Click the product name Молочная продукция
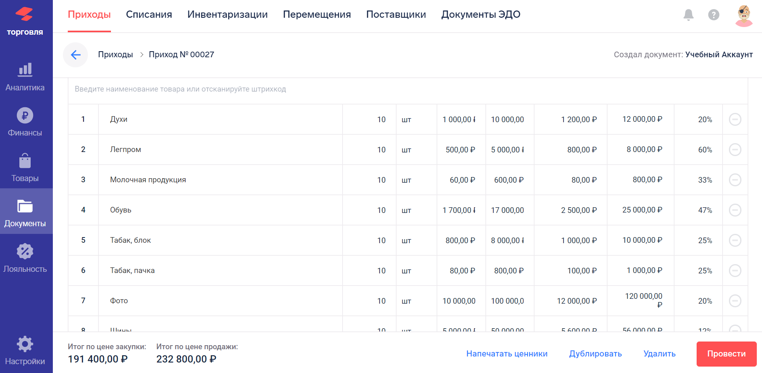 coord(148,180)
